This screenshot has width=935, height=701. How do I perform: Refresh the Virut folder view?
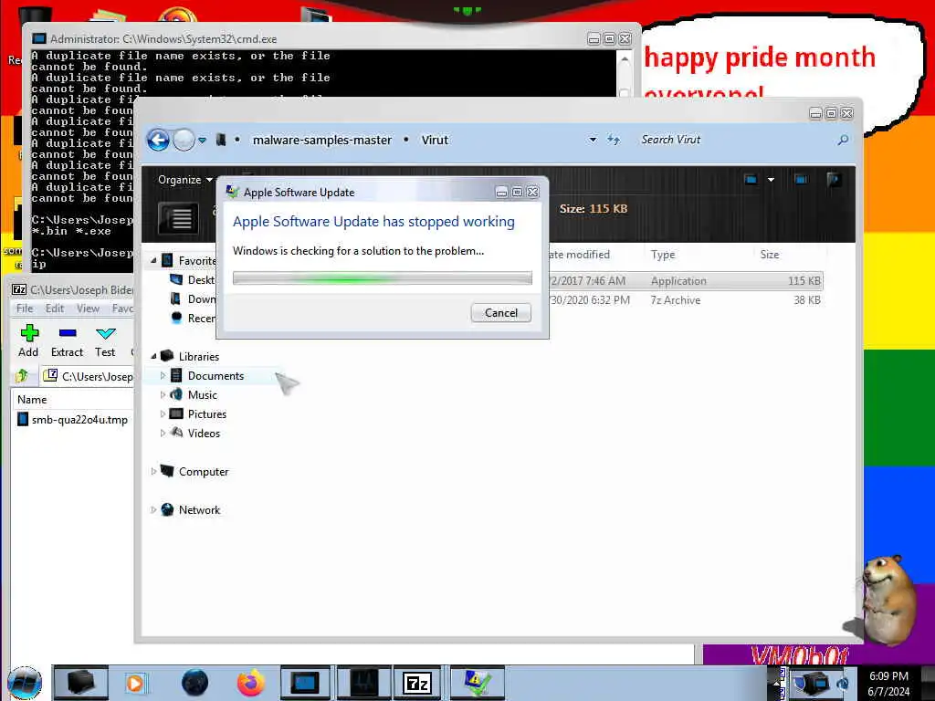(x=614, y=140)
